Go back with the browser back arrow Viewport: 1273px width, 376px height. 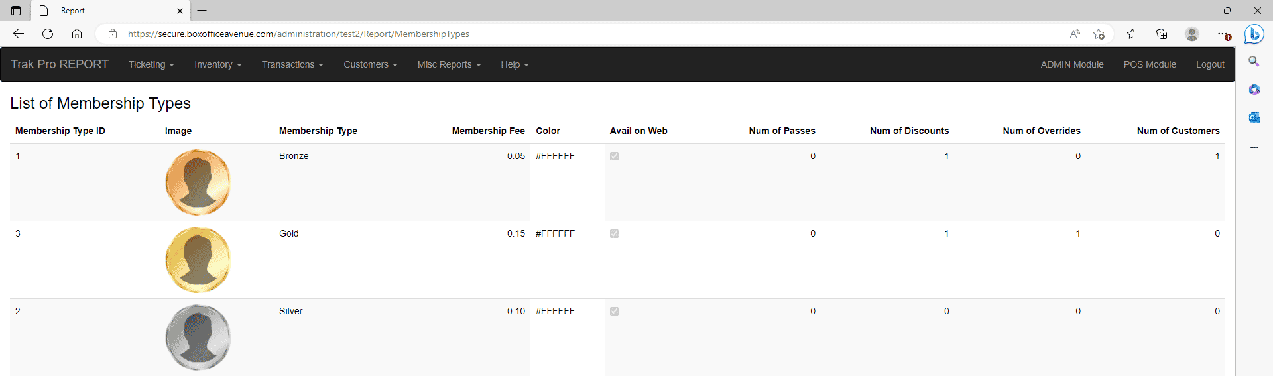pos(19,34)
